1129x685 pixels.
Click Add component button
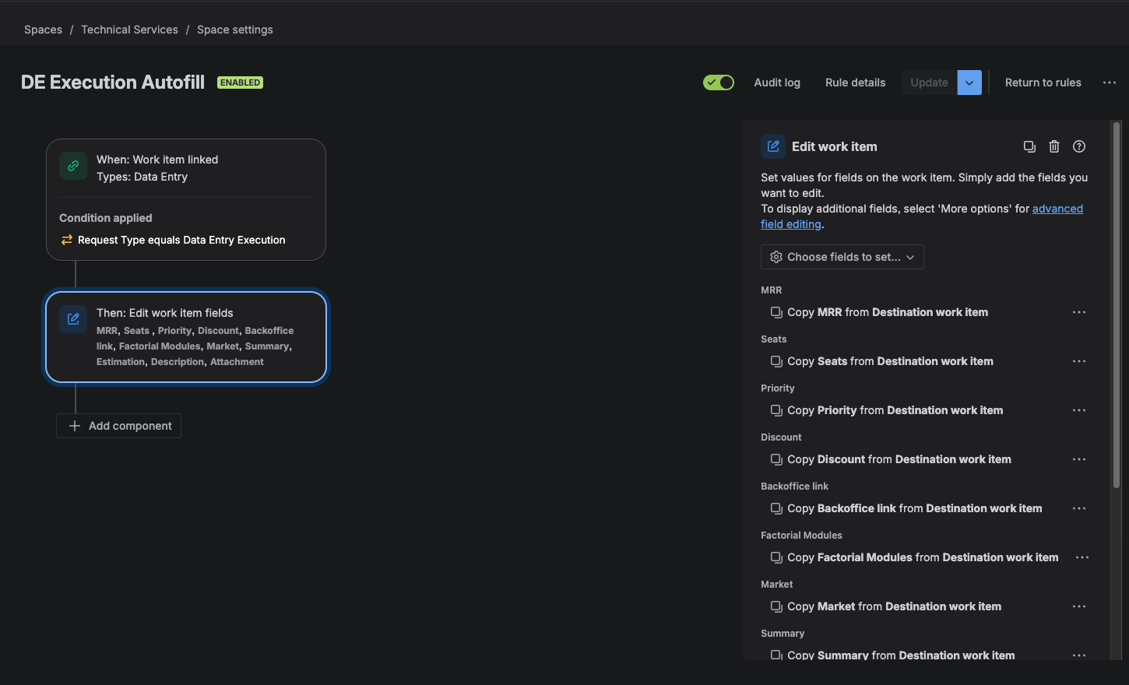119,426
